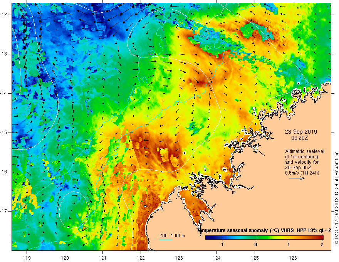Click latitude axis label -13

point(4,54)
